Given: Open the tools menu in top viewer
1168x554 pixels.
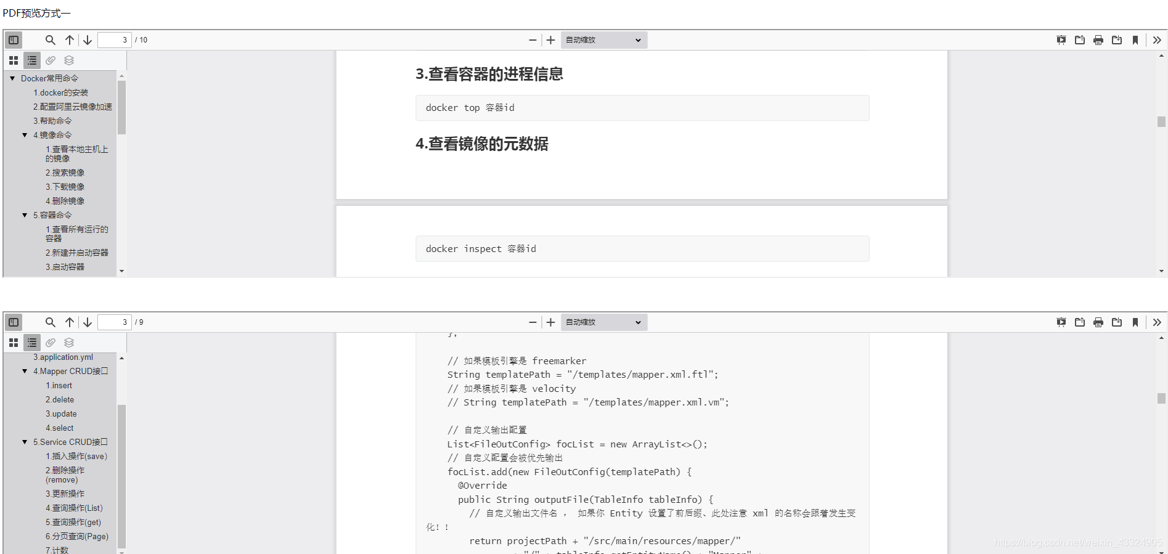Looking at the screenshot, I should click(1157, 40).
